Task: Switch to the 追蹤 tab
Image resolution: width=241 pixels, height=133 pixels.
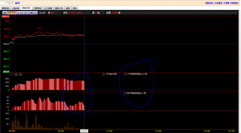Action: point(68,8)
